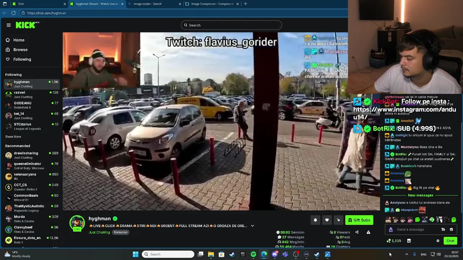Image resolution: width=463 pixels, height=260 pixels.
Task: Send message with the green Chat button
Action: click(450, 241)
